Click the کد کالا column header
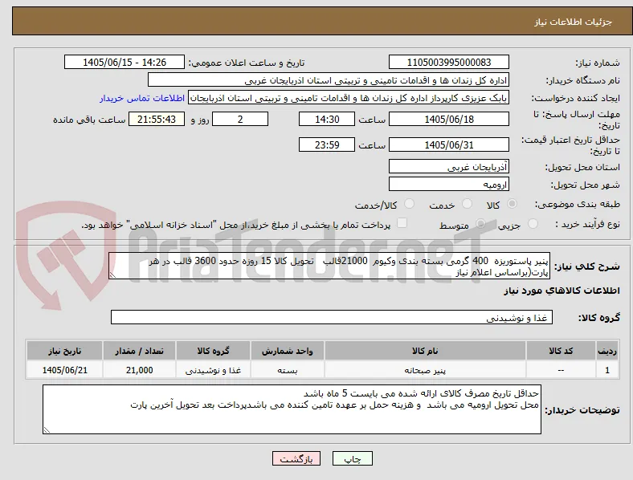633x480 pixels. point(561,351)
